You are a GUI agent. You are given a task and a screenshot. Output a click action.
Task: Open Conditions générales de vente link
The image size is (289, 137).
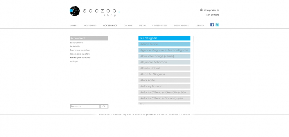pyautogui.click(x=150, y=115)
